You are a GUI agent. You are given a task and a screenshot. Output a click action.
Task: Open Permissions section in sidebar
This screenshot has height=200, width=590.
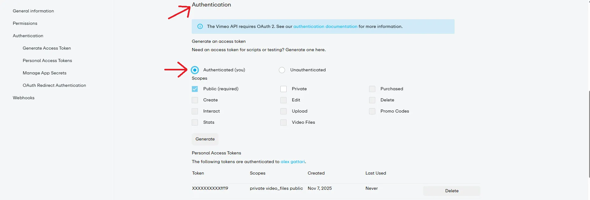pos(25,23)
